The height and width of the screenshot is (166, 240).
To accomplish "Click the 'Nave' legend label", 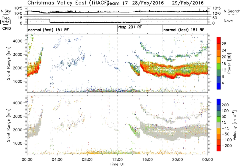I will pyautogui.click(x=228, y=21).
